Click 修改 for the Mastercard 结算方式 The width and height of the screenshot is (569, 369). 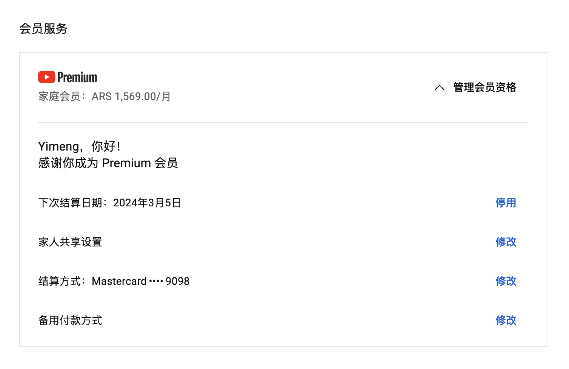506,281
